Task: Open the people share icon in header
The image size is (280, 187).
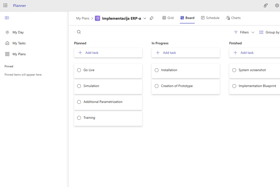Action: pyautogui.click(x=266, y=5)
